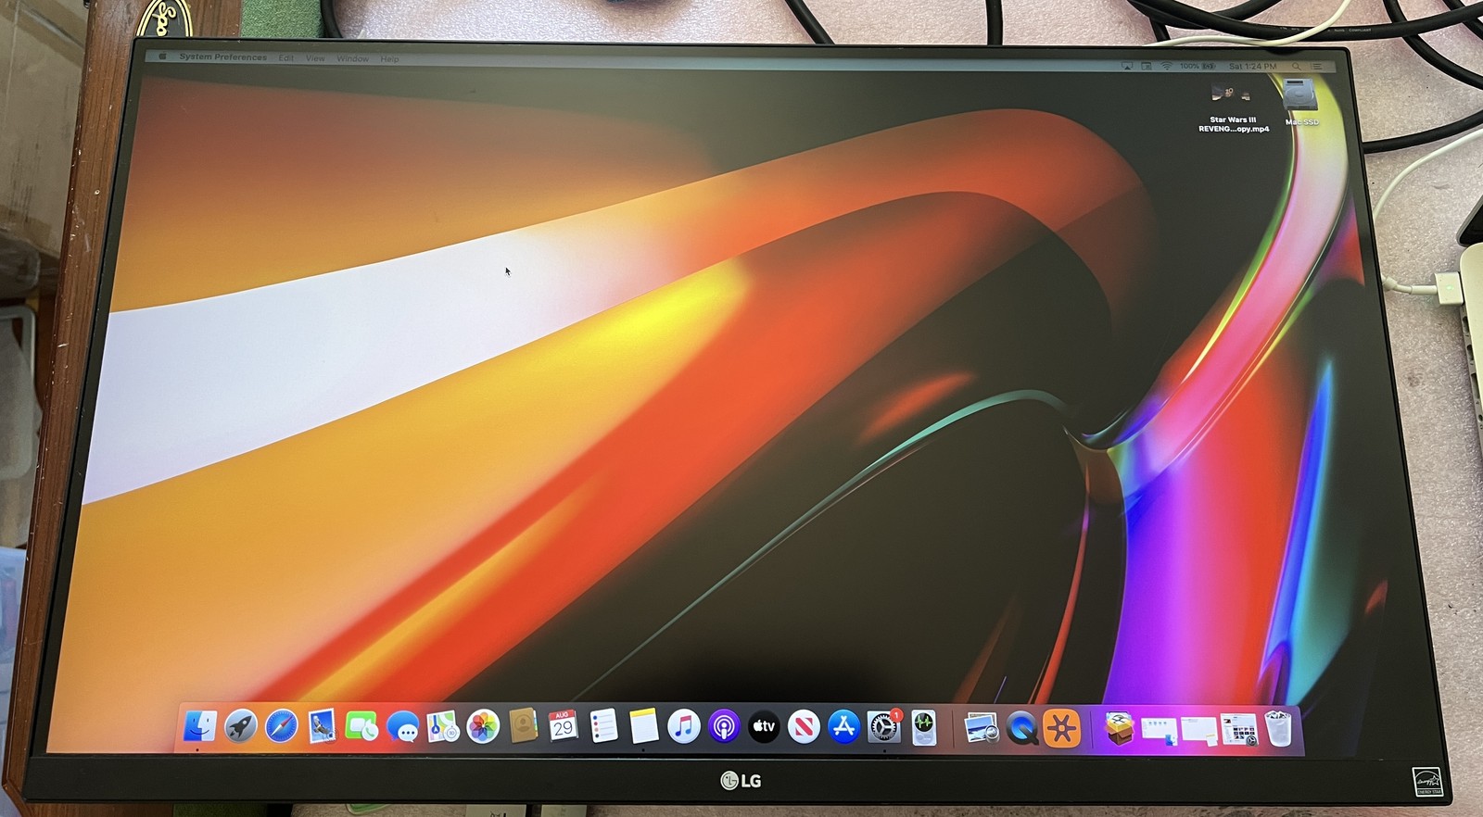
Task: Open Preview from the Dock
Action: [x=980, y=729]
